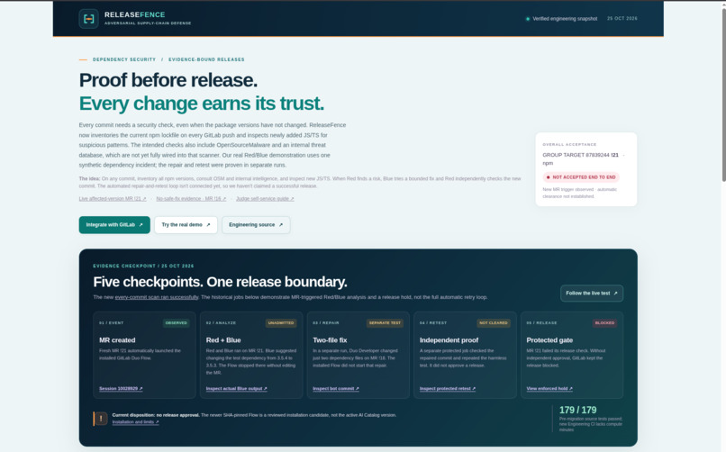Click the OBSERVED status badge
The image size is (726, 452).
click(177, 323)
